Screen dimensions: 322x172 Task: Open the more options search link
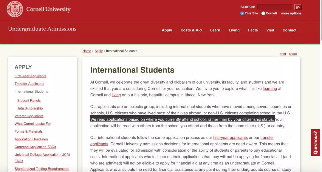coord(291,13)
